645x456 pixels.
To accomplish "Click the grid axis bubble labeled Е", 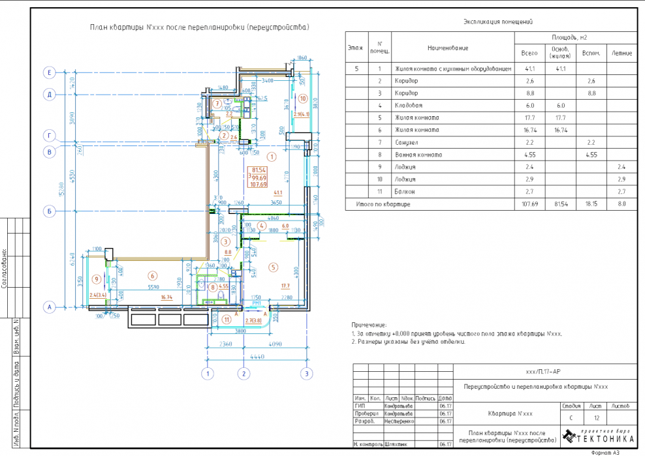I will (x=48, y=72).
